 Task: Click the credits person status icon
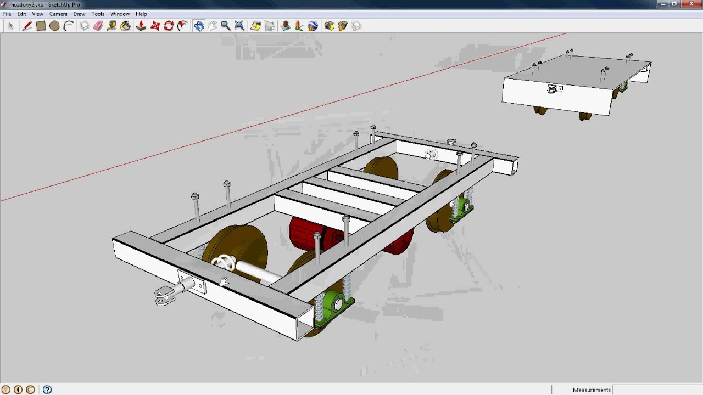coord(18,390)
